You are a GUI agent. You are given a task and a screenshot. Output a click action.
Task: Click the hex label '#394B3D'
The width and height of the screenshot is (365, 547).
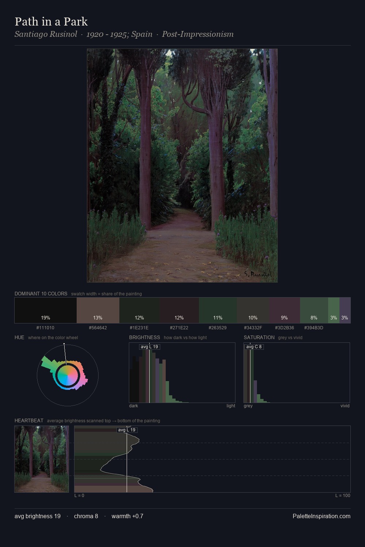314,328
